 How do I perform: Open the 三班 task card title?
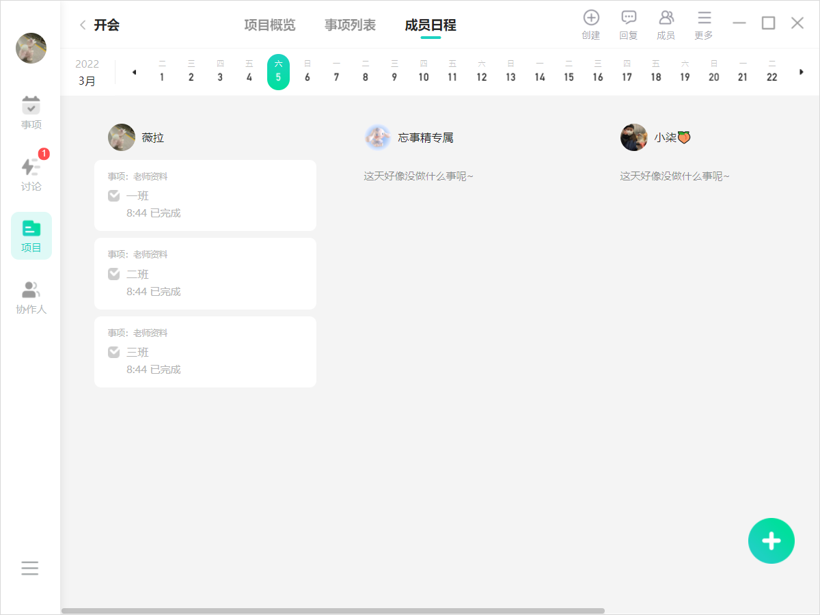coord(137,353)
